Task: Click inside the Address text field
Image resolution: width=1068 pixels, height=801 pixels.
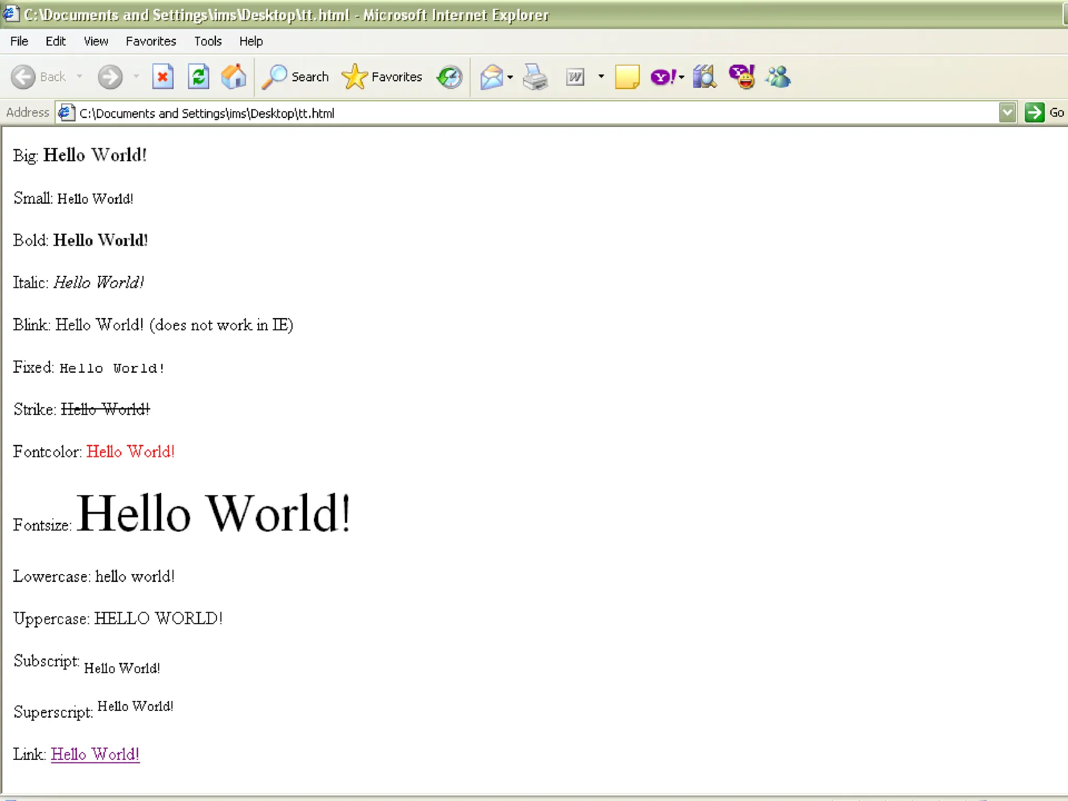Action: (521, 113)
